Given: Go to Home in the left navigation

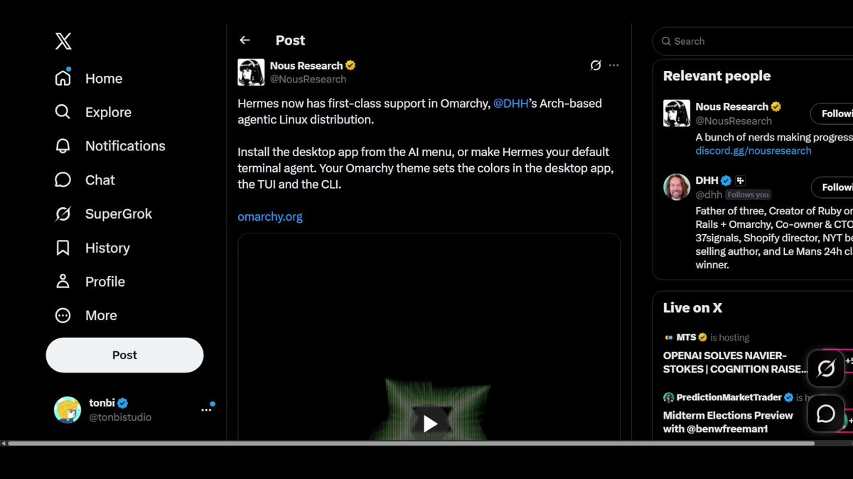Looking at the screenshot, I should coord(89,79).
